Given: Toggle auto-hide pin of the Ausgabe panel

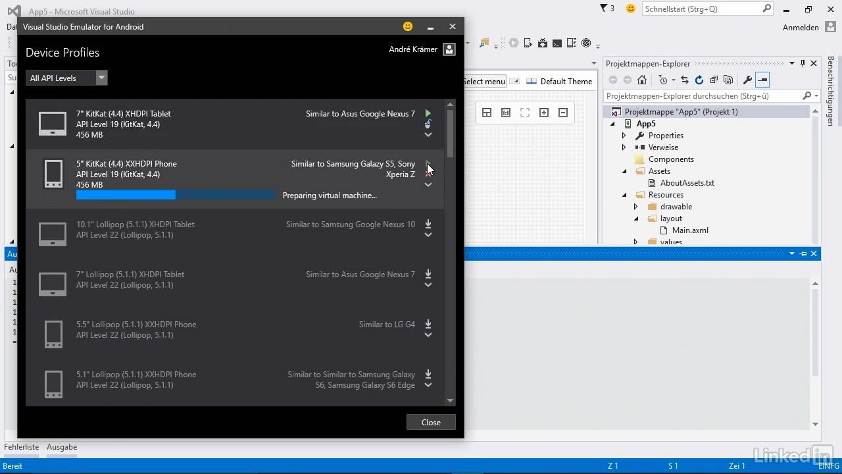Looking at the screenshot, I should pyautogui.click(x=803, y=253).
